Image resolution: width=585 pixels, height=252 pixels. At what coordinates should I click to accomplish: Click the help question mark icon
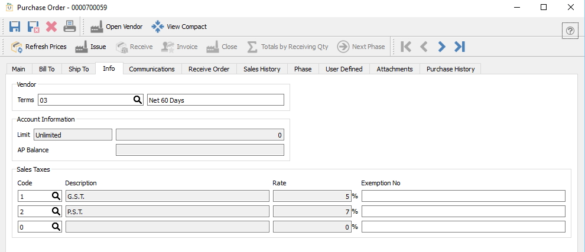[570, 31]
